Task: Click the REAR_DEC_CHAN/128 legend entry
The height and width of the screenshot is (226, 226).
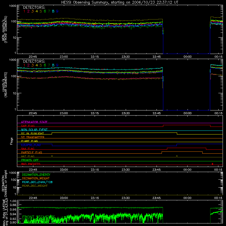Action: 37,182
